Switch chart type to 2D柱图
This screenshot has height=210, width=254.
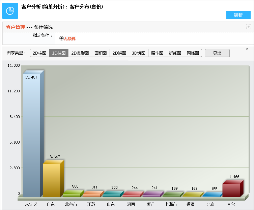39,53
